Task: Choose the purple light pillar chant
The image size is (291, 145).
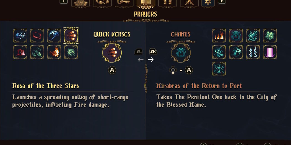Action: tap(270, 52)
